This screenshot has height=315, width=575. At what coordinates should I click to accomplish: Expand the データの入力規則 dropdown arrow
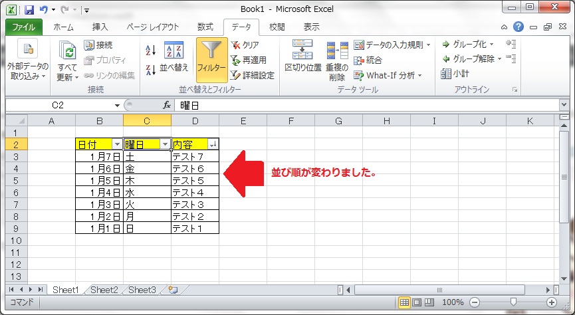point(428,45)
